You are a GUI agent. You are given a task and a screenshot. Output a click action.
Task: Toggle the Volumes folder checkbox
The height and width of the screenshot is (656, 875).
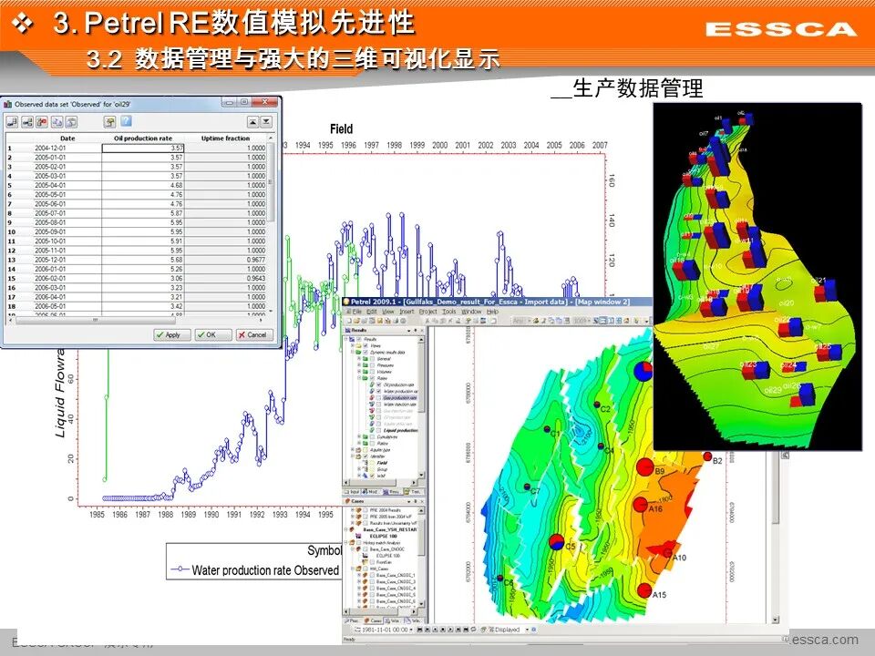[x=372, y=372]
